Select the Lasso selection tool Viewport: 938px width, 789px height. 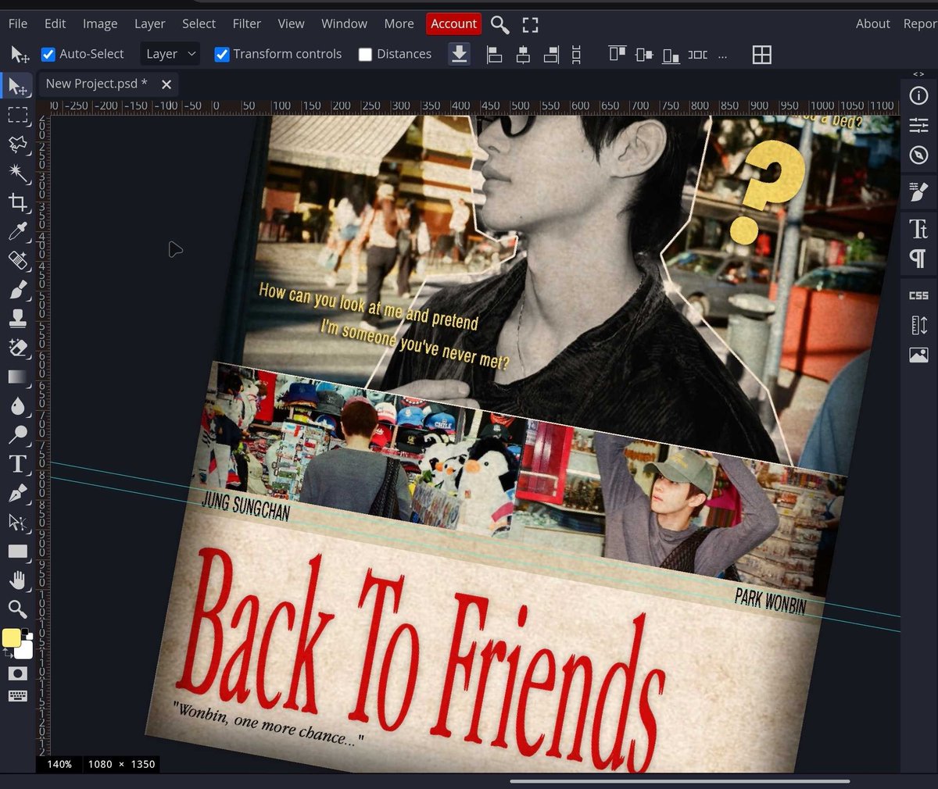pos(18,145)
